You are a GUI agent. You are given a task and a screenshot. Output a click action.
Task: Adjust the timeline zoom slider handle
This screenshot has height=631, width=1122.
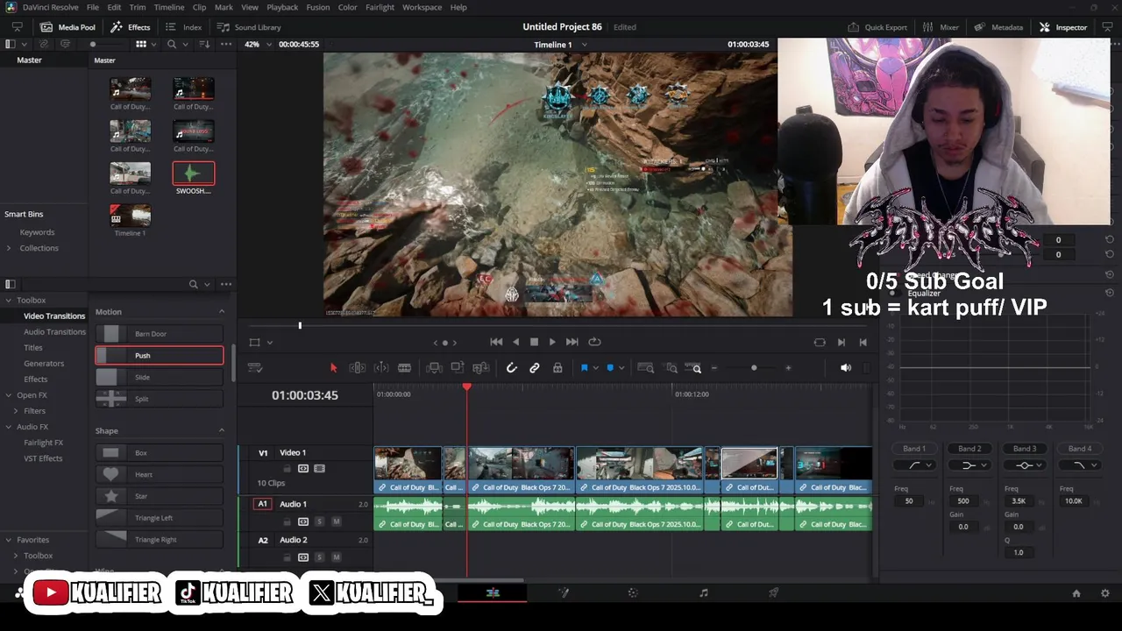coord(754,368)
